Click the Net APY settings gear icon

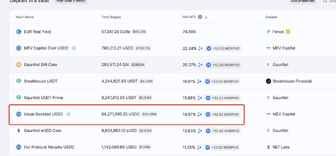tap(200, 17)
